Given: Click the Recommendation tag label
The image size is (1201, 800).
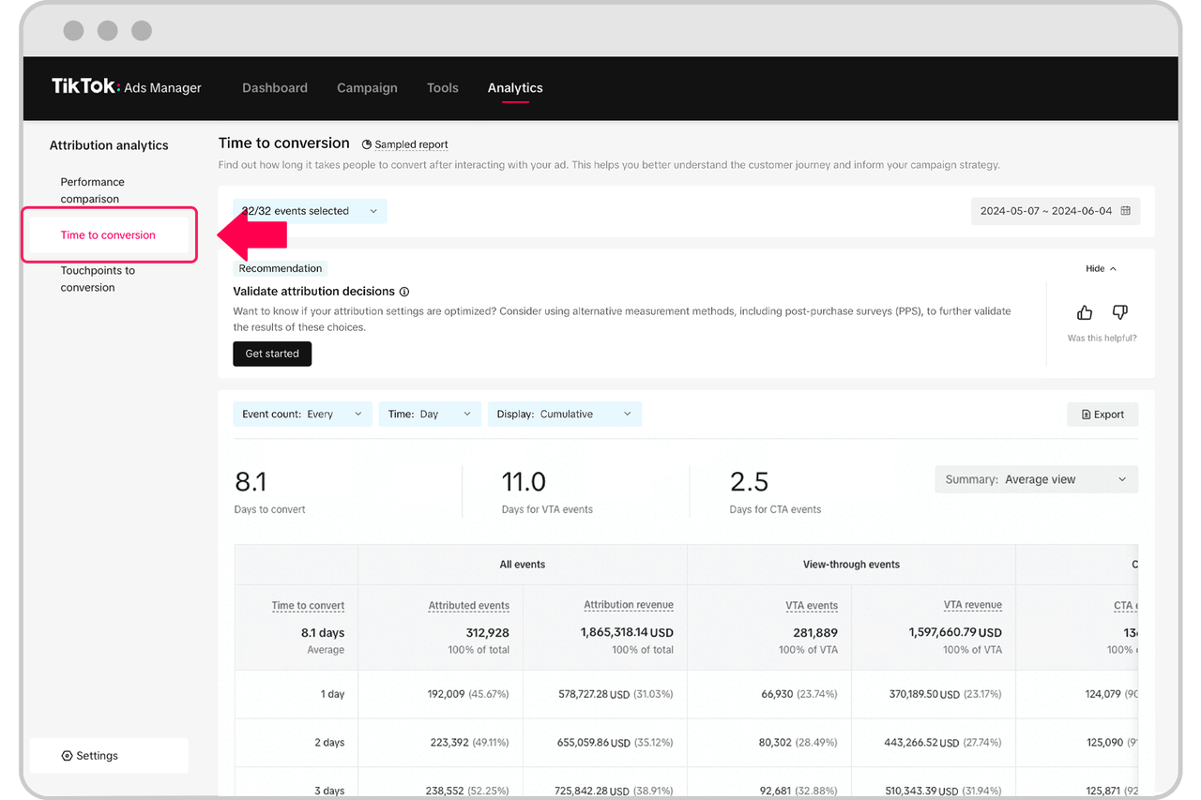Looking at the screenshot, I should coord(280,268).
